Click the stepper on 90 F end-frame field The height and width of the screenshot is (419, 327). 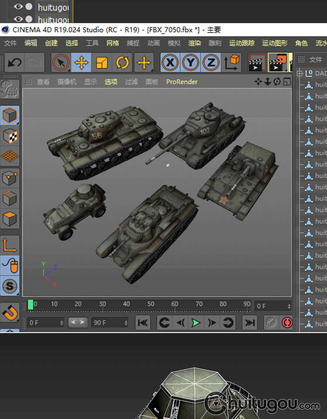[126, 323]
